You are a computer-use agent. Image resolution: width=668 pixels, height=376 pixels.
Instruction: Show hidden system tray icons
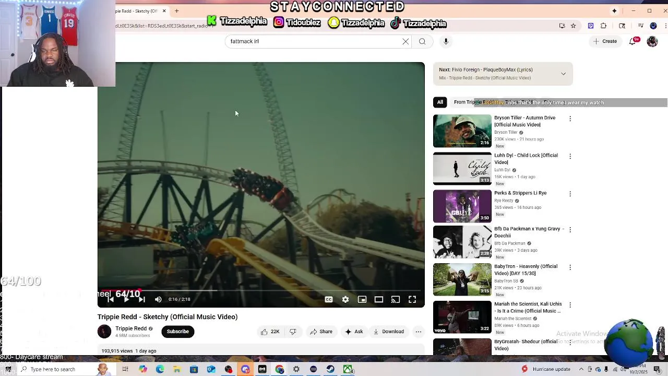[x=581, y=369]
